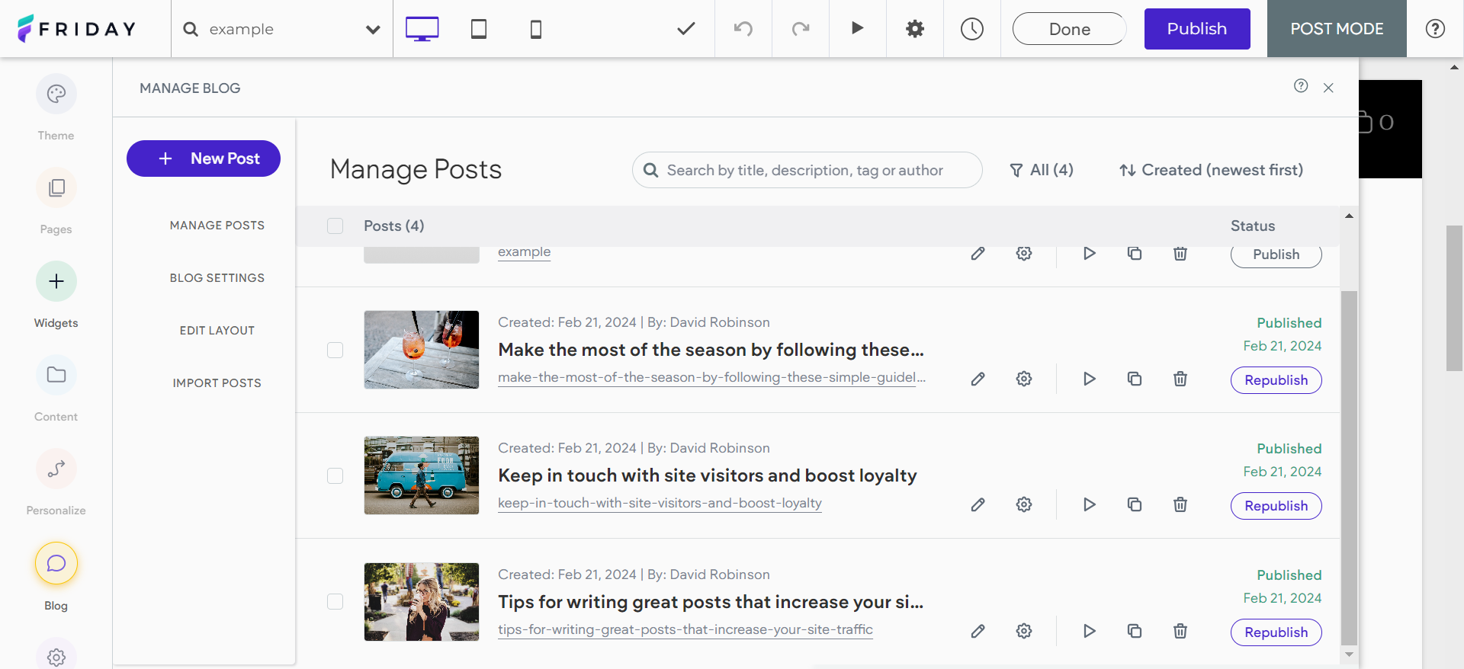Screen dimensions: 1464x669
Task: Select all posts checkbox in header
Action: pyautogui.click(x=335, y=226)
